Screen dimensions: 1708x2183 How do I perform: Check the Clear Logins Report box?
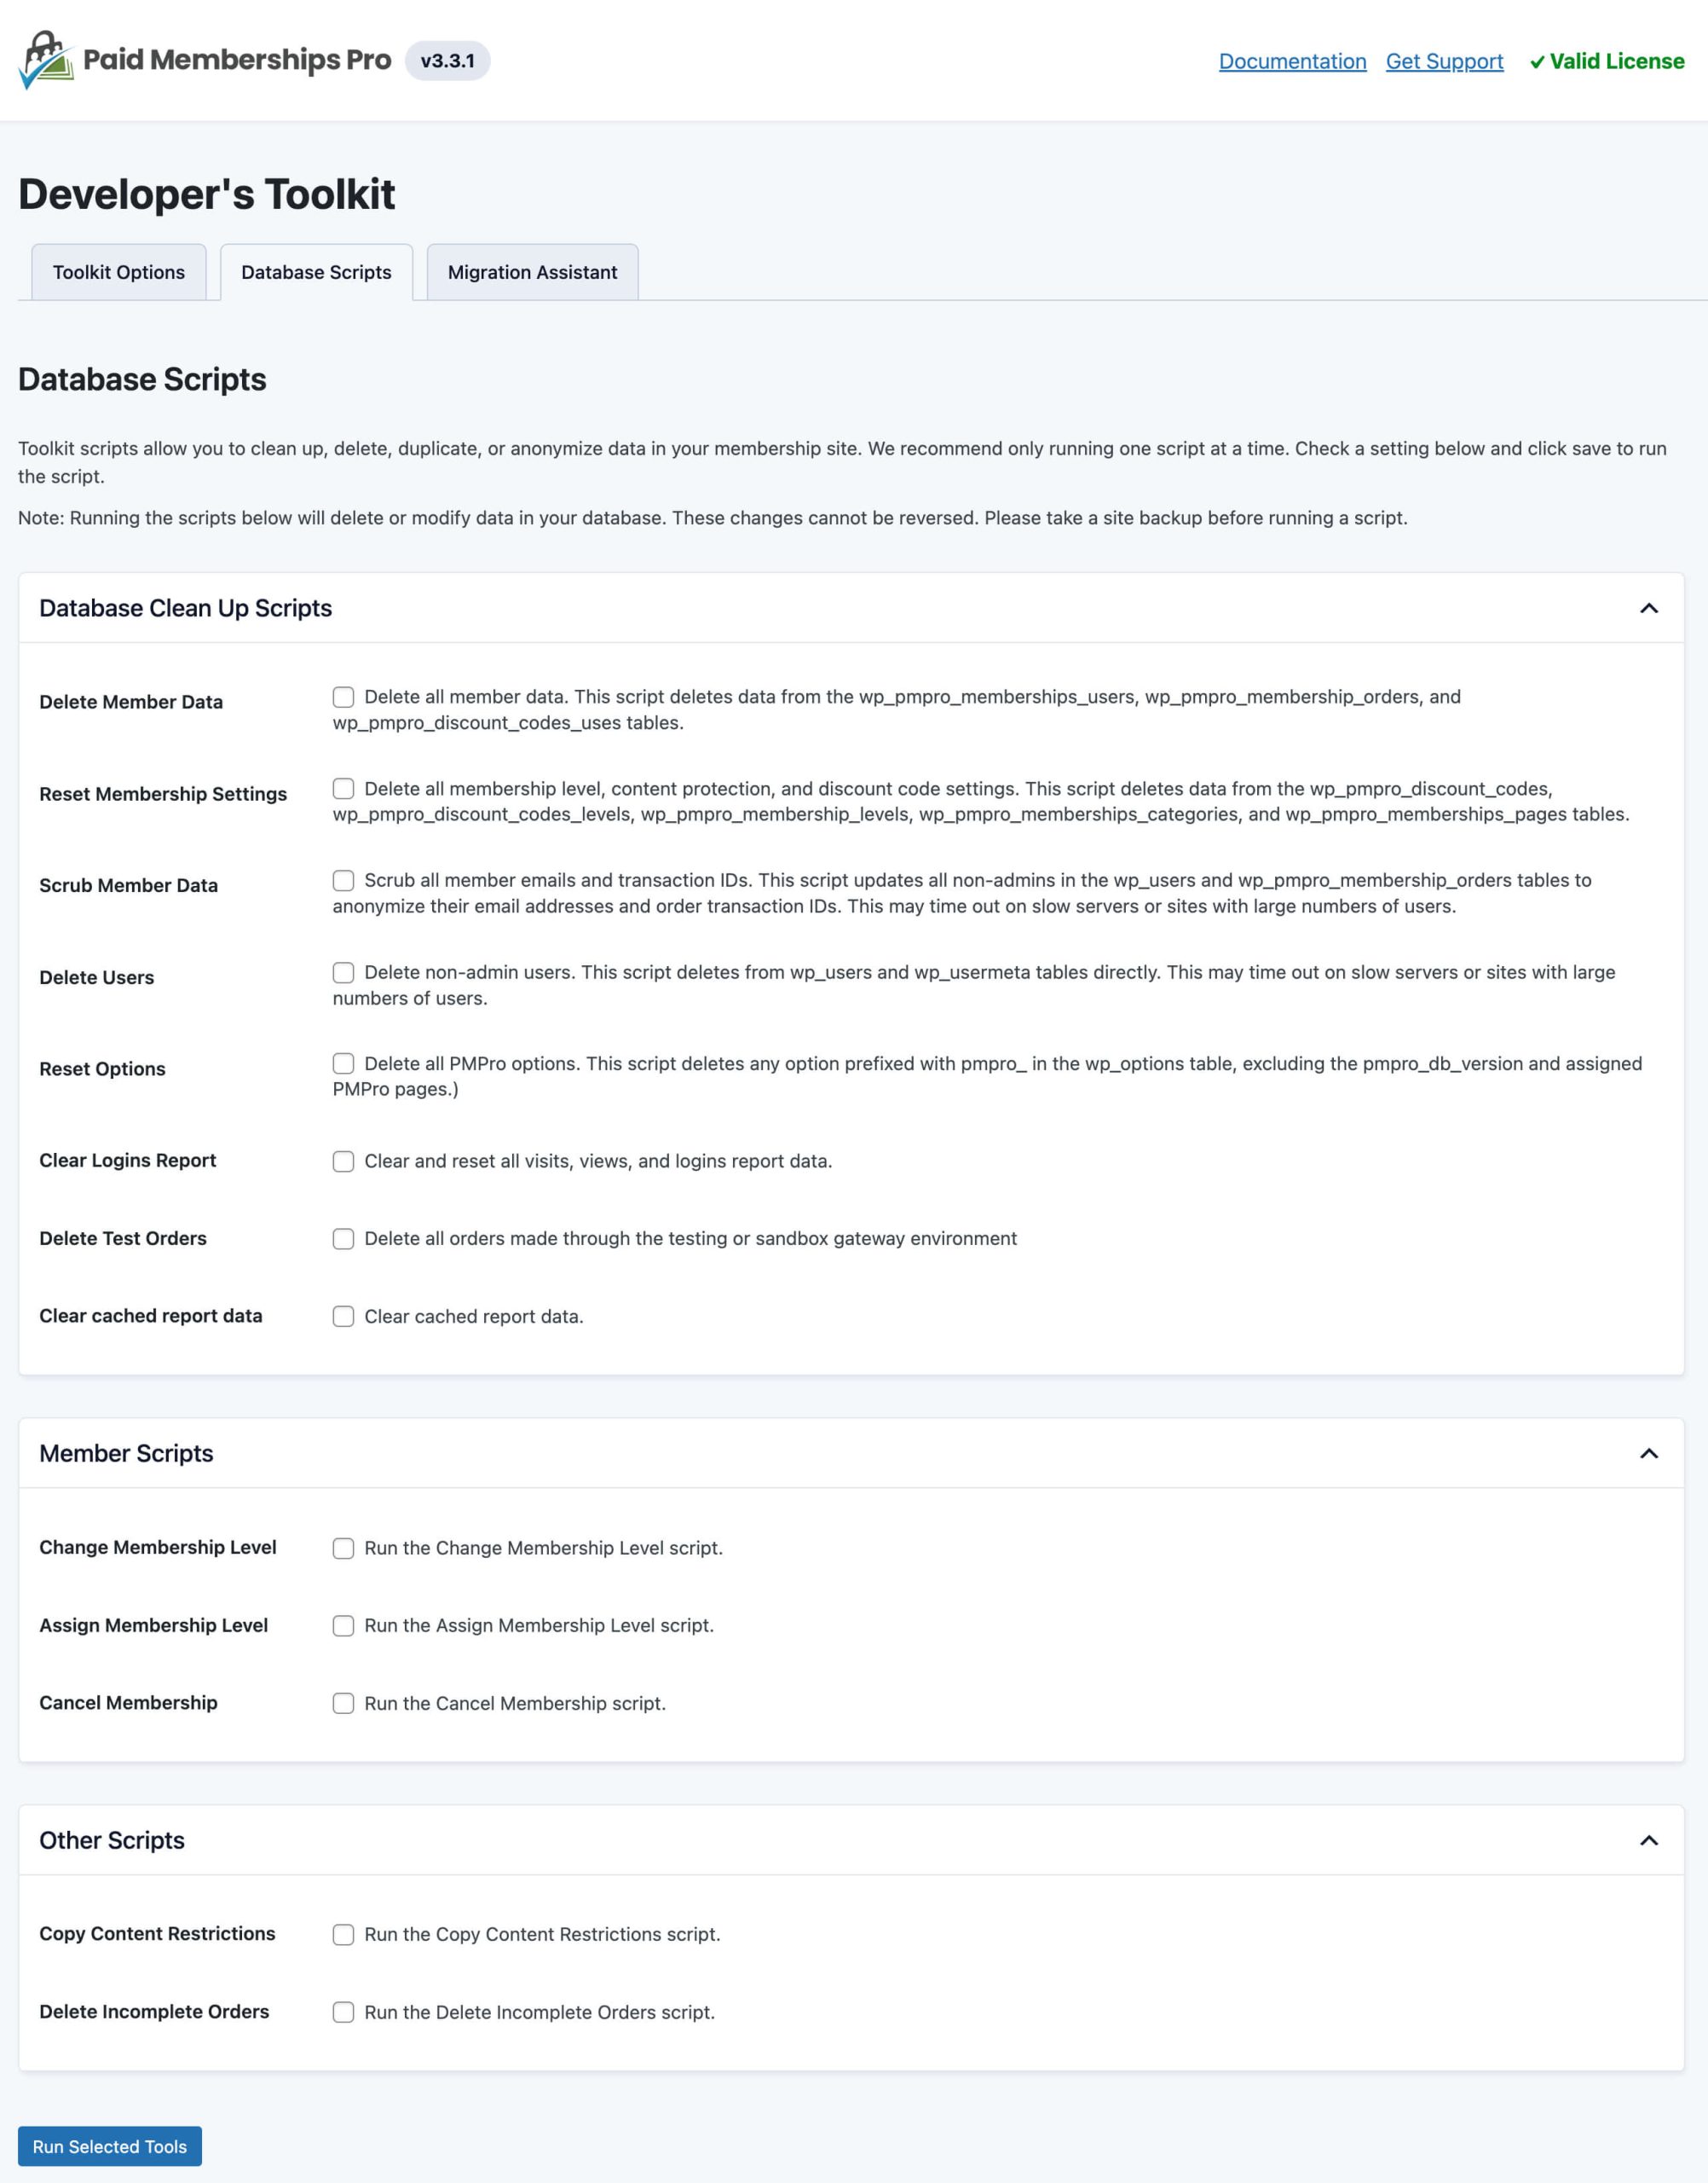coord(344,1161)
